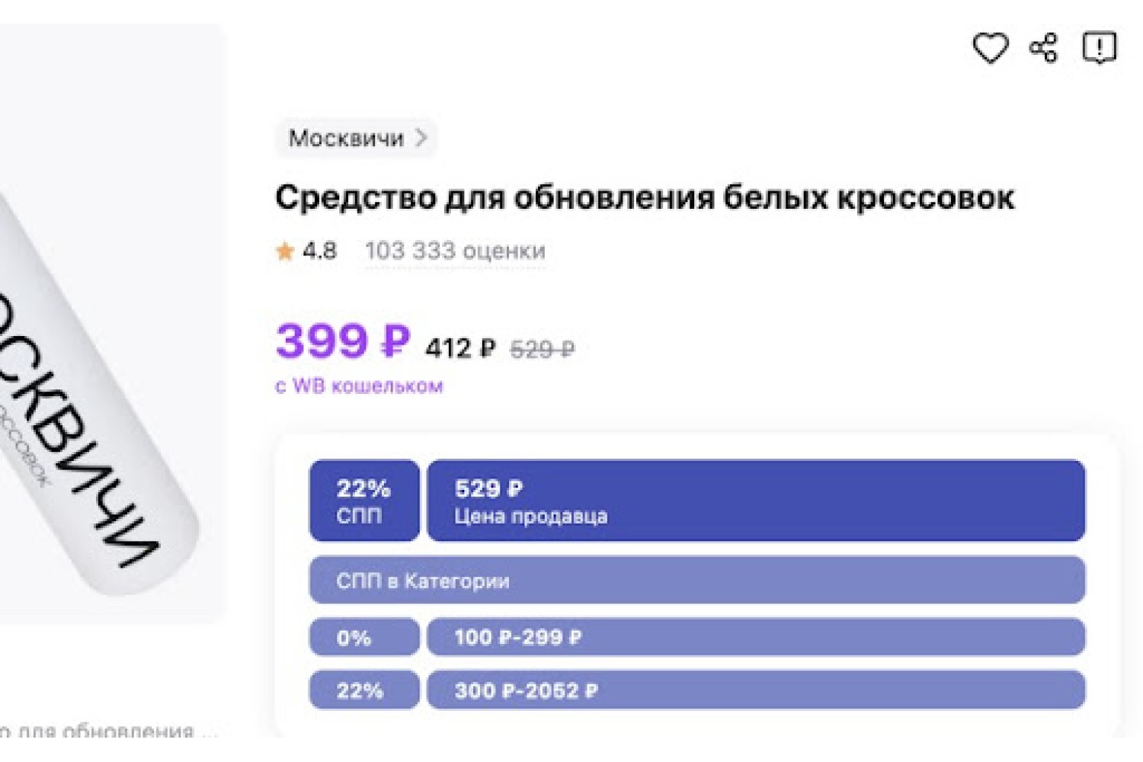Image resolution: width=1143 pixels, height=762 pixels.
Task: Select 100 ₽-299 ₽ price range row
Action: [x=756, y=637]
